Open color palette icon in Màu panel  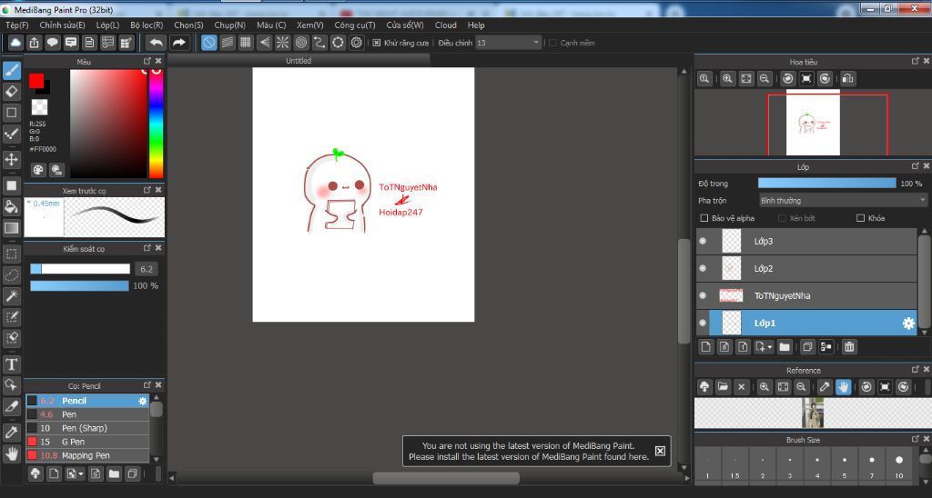tap(38, 170)
